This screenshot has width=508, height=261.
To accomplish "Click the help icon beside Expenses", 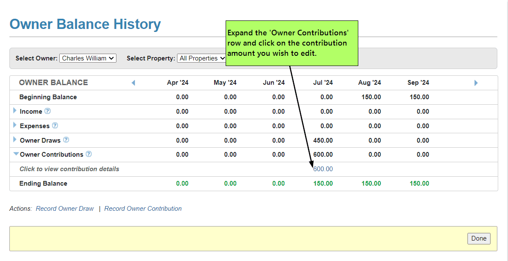I will [x=55, y=126].
